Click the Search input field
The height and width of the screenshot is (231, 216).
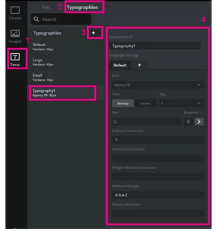61,19
